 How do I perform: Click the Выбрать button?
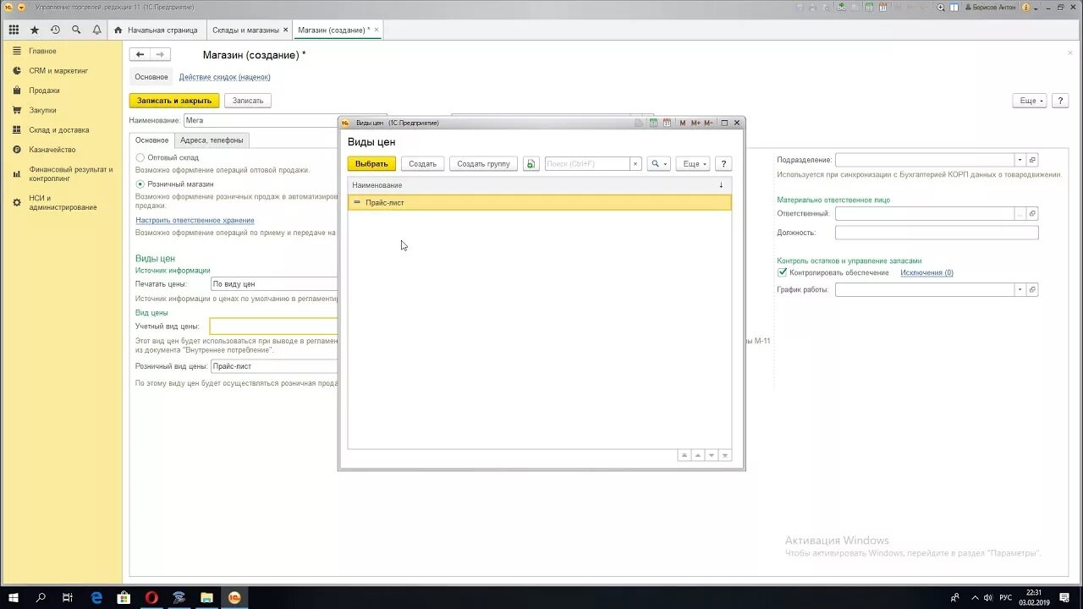[371, 164]
